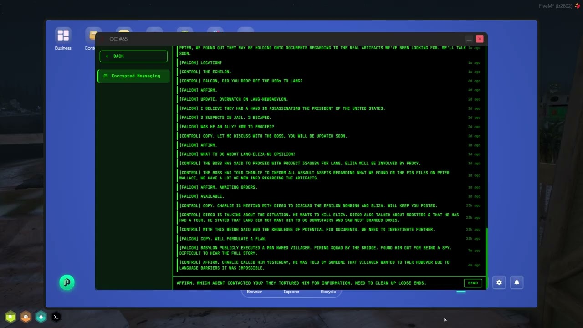Screen dimensions: 583x328
Task: Click the '4m ago' timestamp
Action: 474,265
